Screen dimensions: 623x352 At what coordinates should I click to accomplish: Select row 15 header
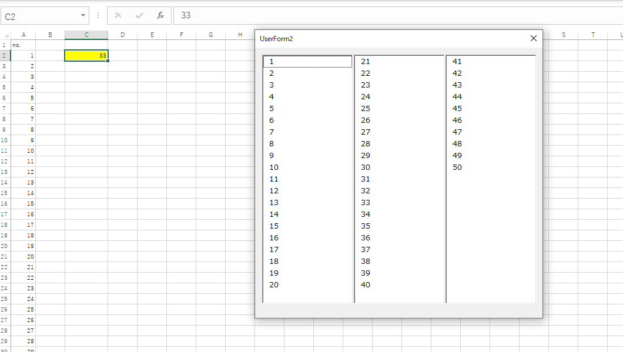[5, 193]
